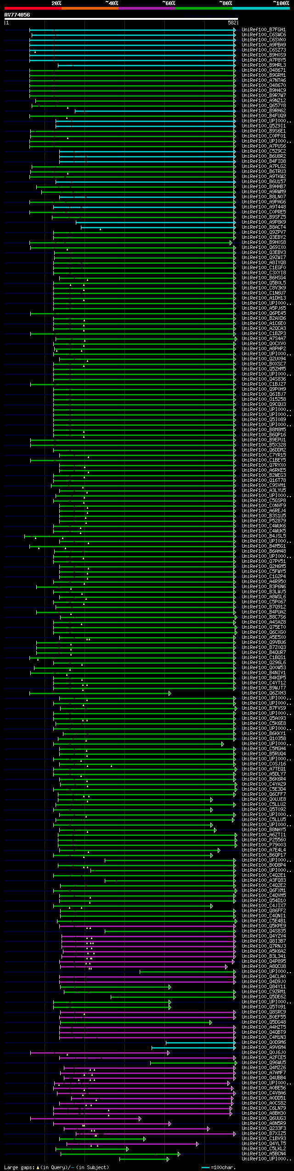
Task: Open hit UniRef100_Q6ZXH3
Action: tap(264, 693)
